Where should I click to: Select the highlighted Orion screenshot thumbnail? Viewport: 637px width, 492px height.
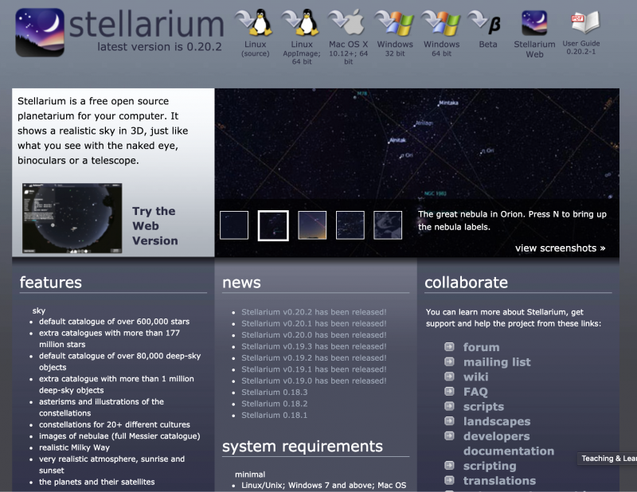click(273, 225)
